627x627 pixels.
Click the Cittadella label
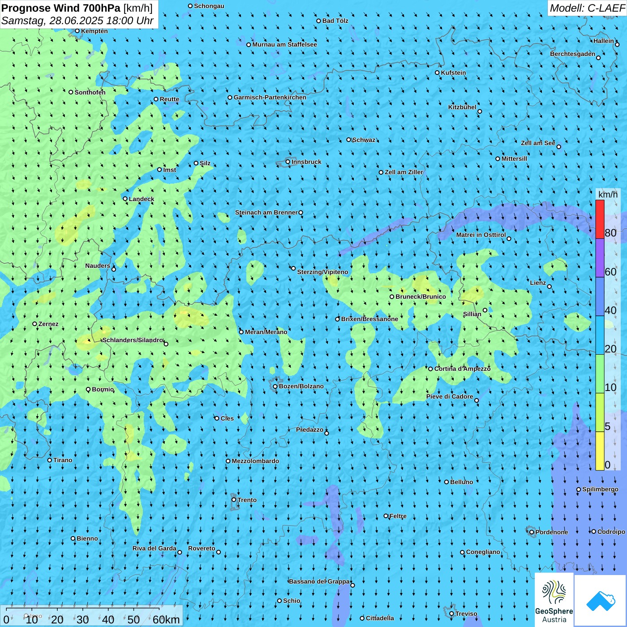pyautogui.click(x=380, y=618)
